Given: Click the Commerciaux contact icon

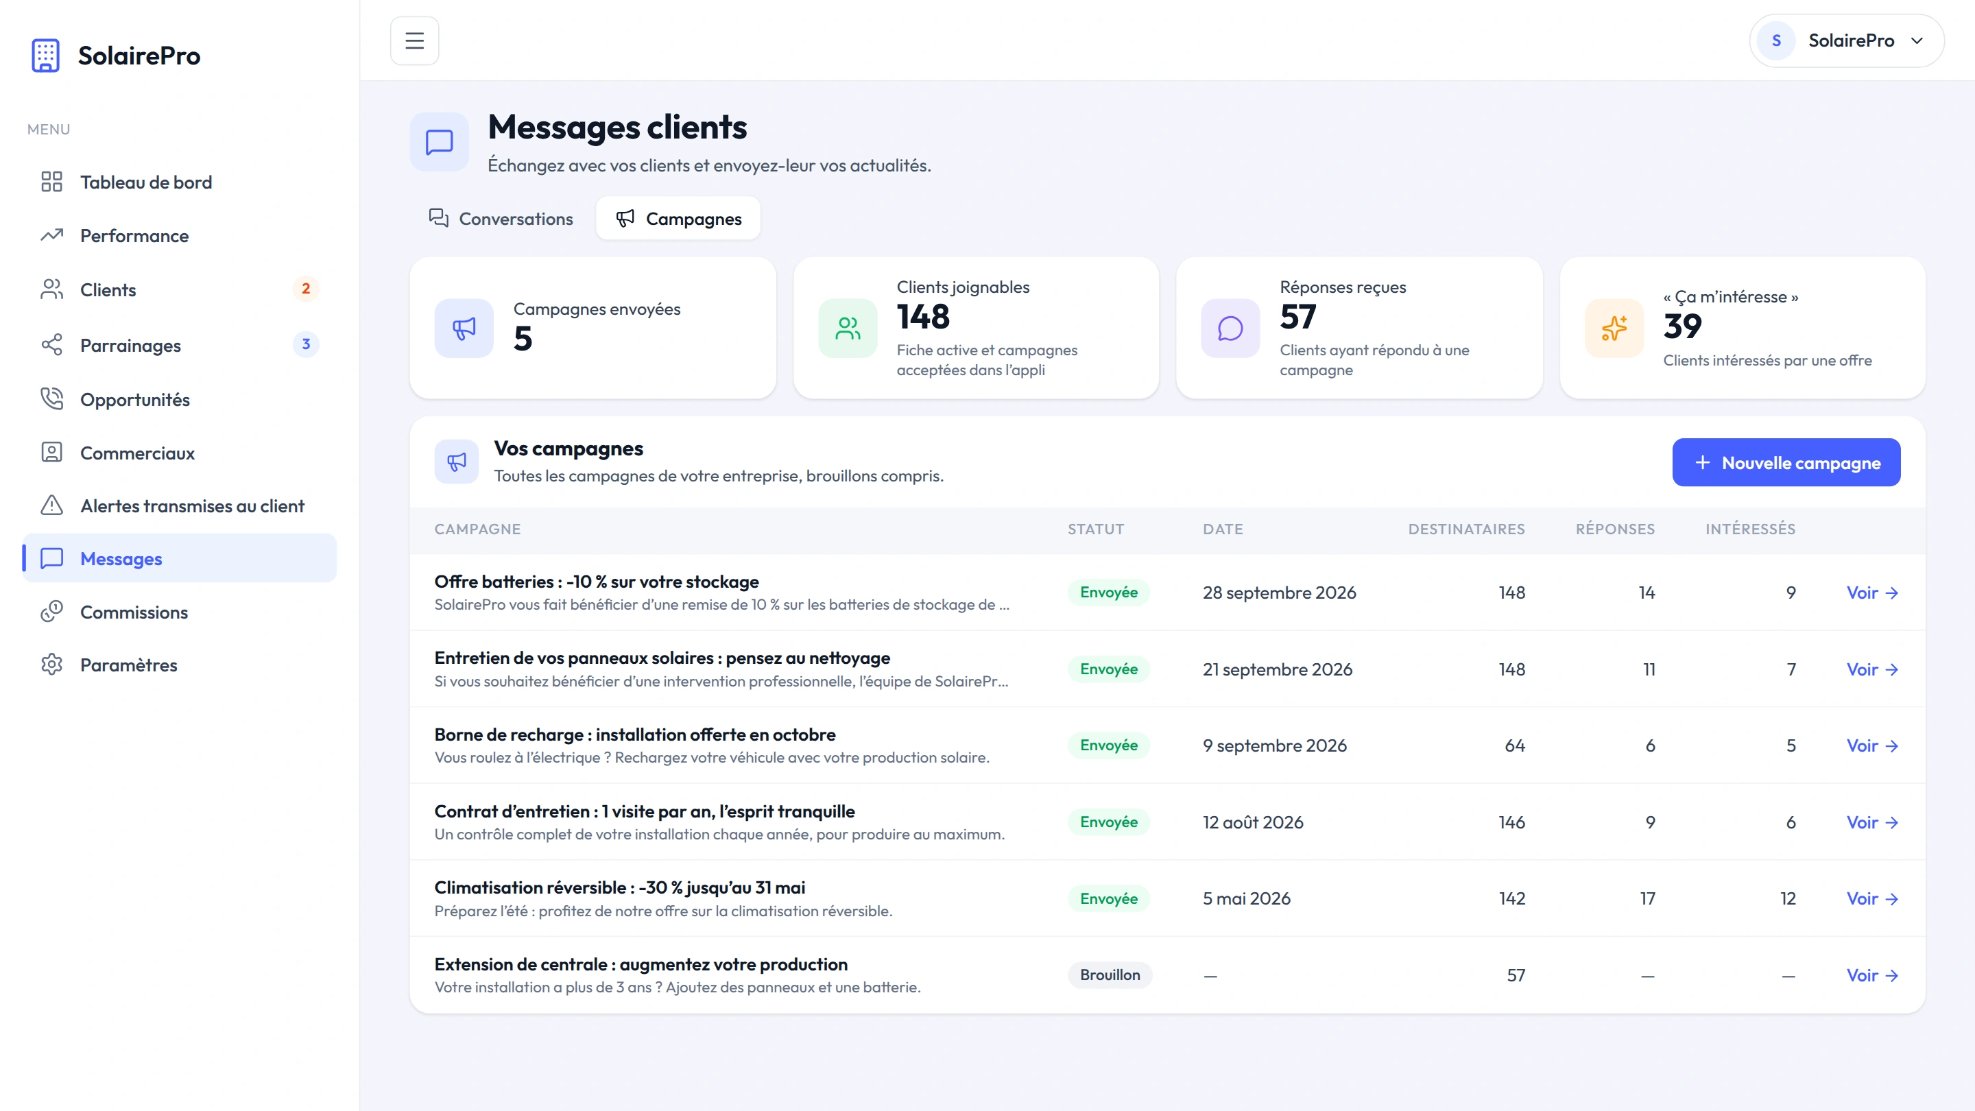Looking at the screenshot, I should pyautogui.click(x=51, y=453).
